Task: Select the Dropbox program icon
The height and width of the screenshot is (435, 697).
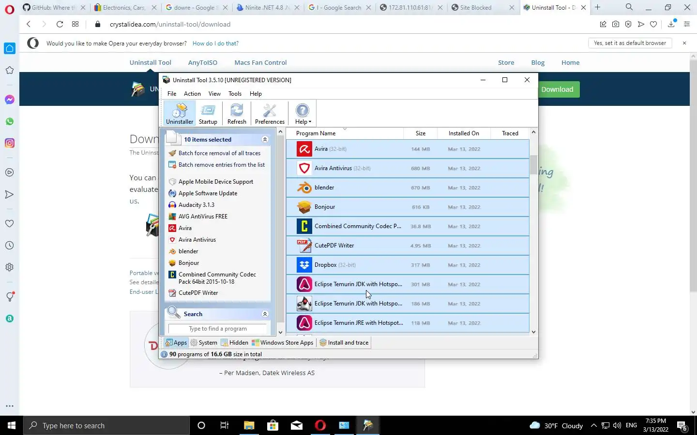Action: tap(304, 265)
